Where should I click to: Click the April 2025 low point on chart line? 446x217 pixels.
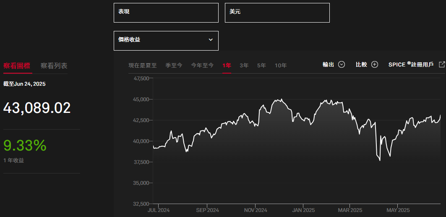pos(380,161)
